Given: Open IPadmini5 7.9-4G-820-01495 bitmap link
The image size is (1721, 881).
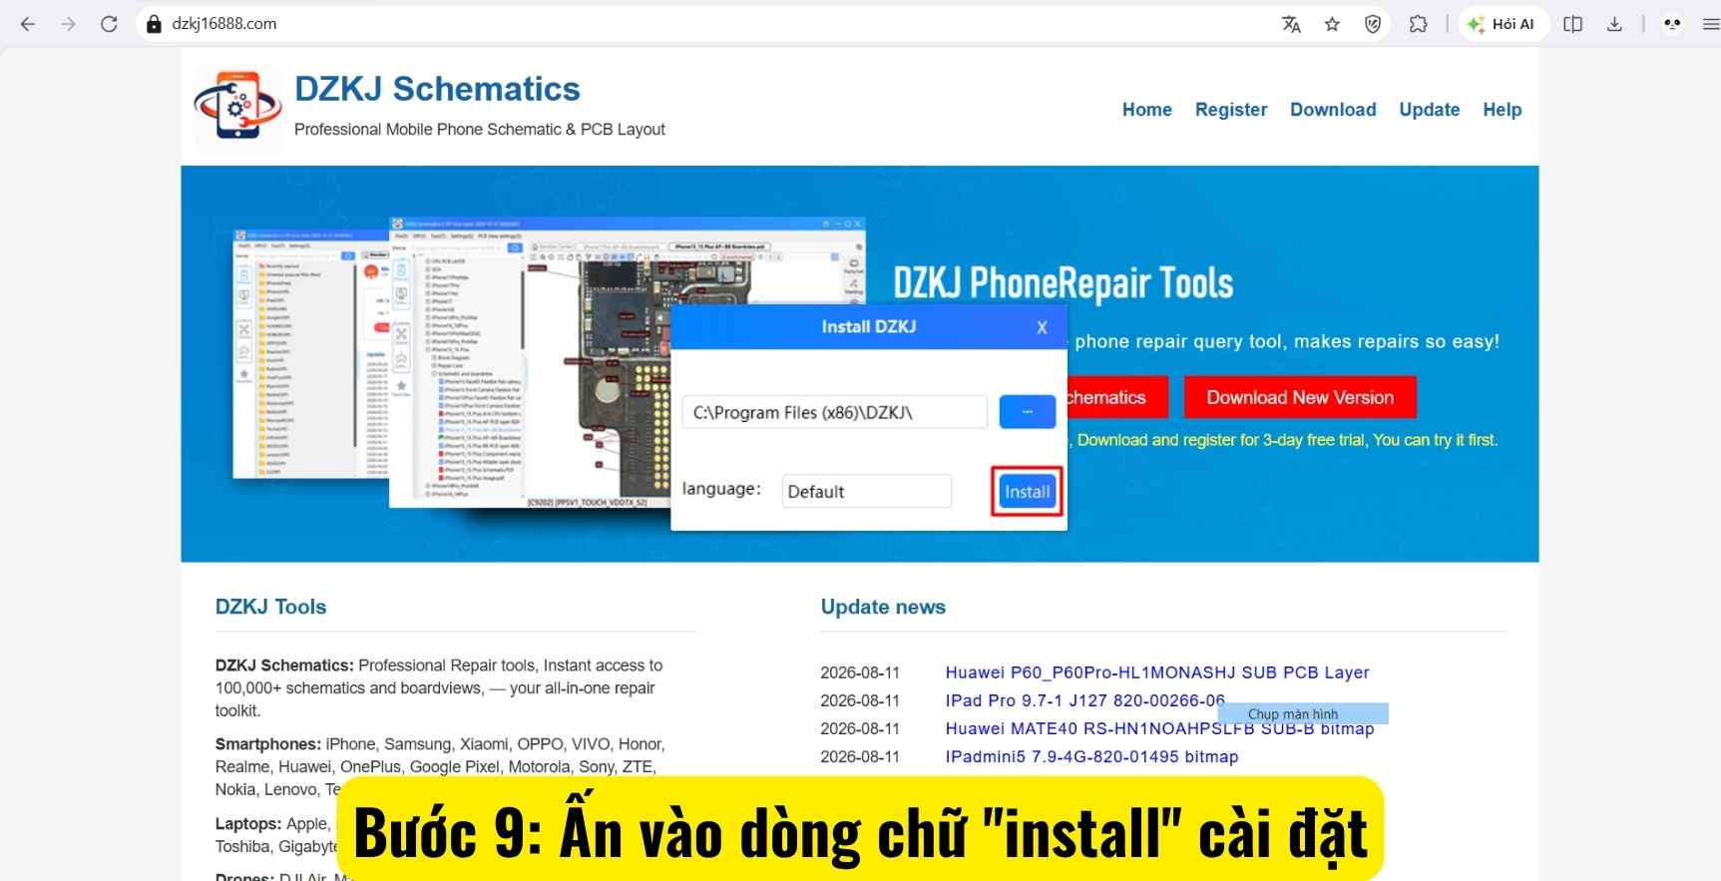Looking at the screenshot, I should click(1091, 756).
